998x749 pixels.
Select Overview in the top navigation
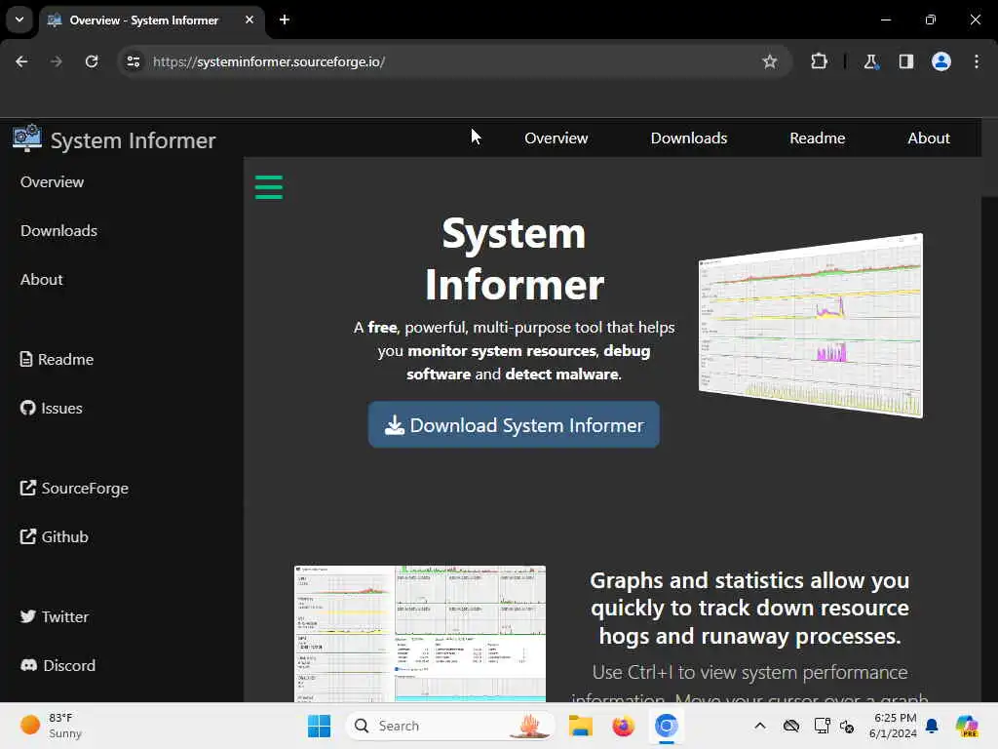pyautogui.click(x=556, y=138)
